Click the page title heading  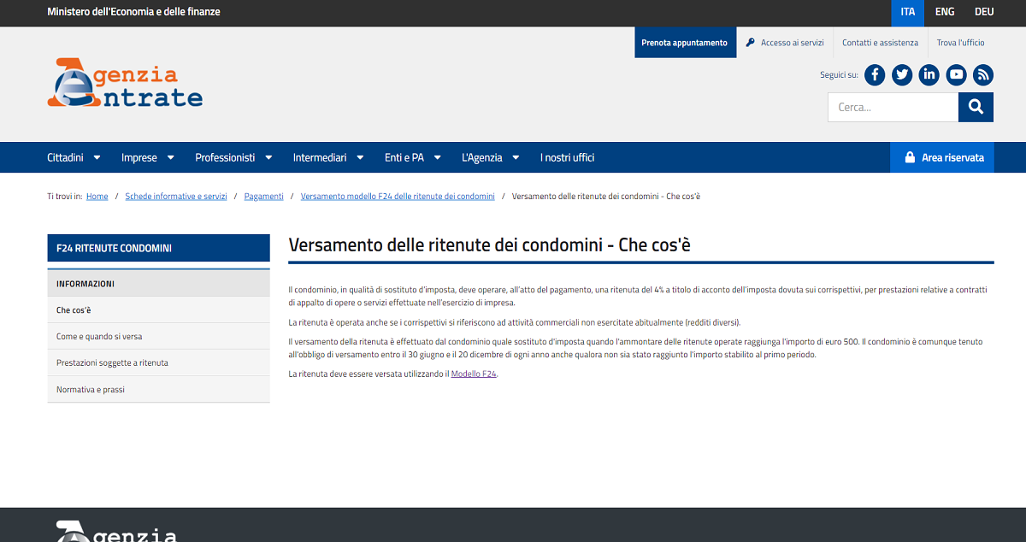[489, 245]
